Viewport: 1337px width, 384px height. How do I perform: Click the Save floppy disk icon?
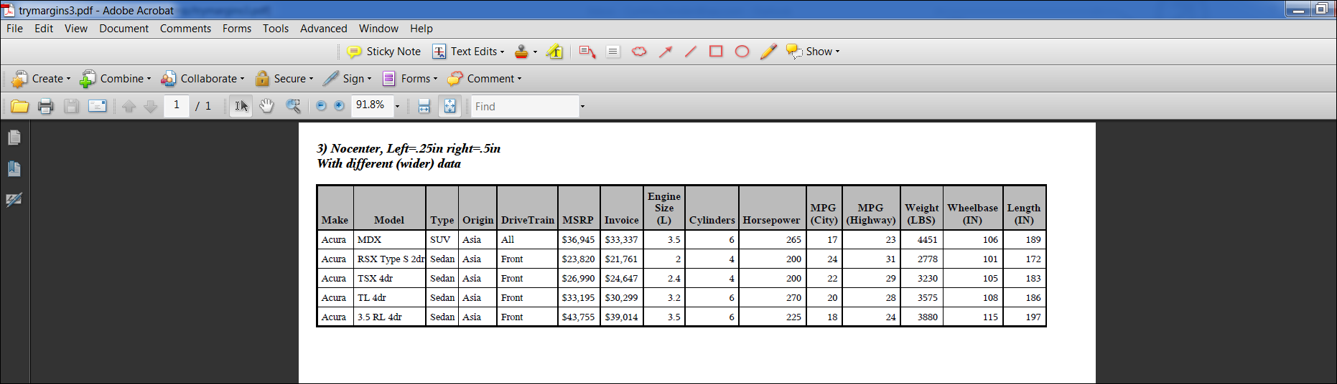[71, 106]
